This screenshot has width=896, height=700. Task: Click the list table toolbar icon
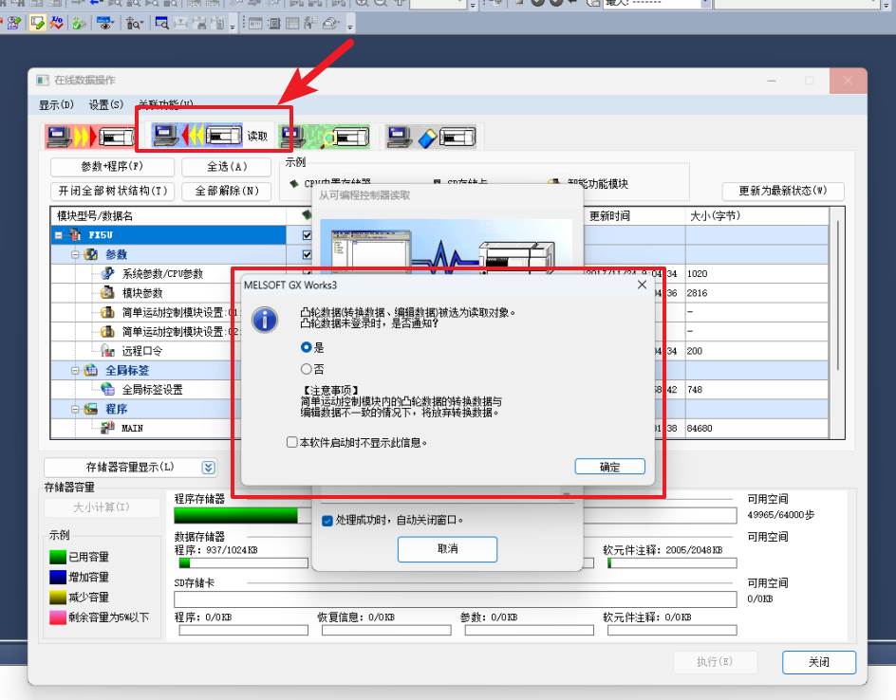(292, 24)
